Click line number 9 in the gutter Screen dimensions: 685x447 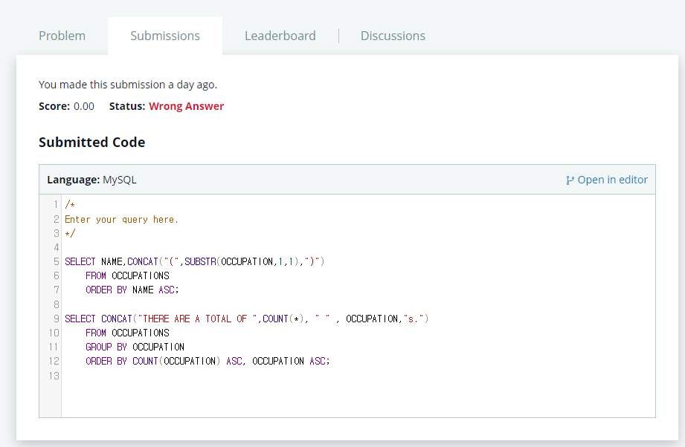(57, 319)
